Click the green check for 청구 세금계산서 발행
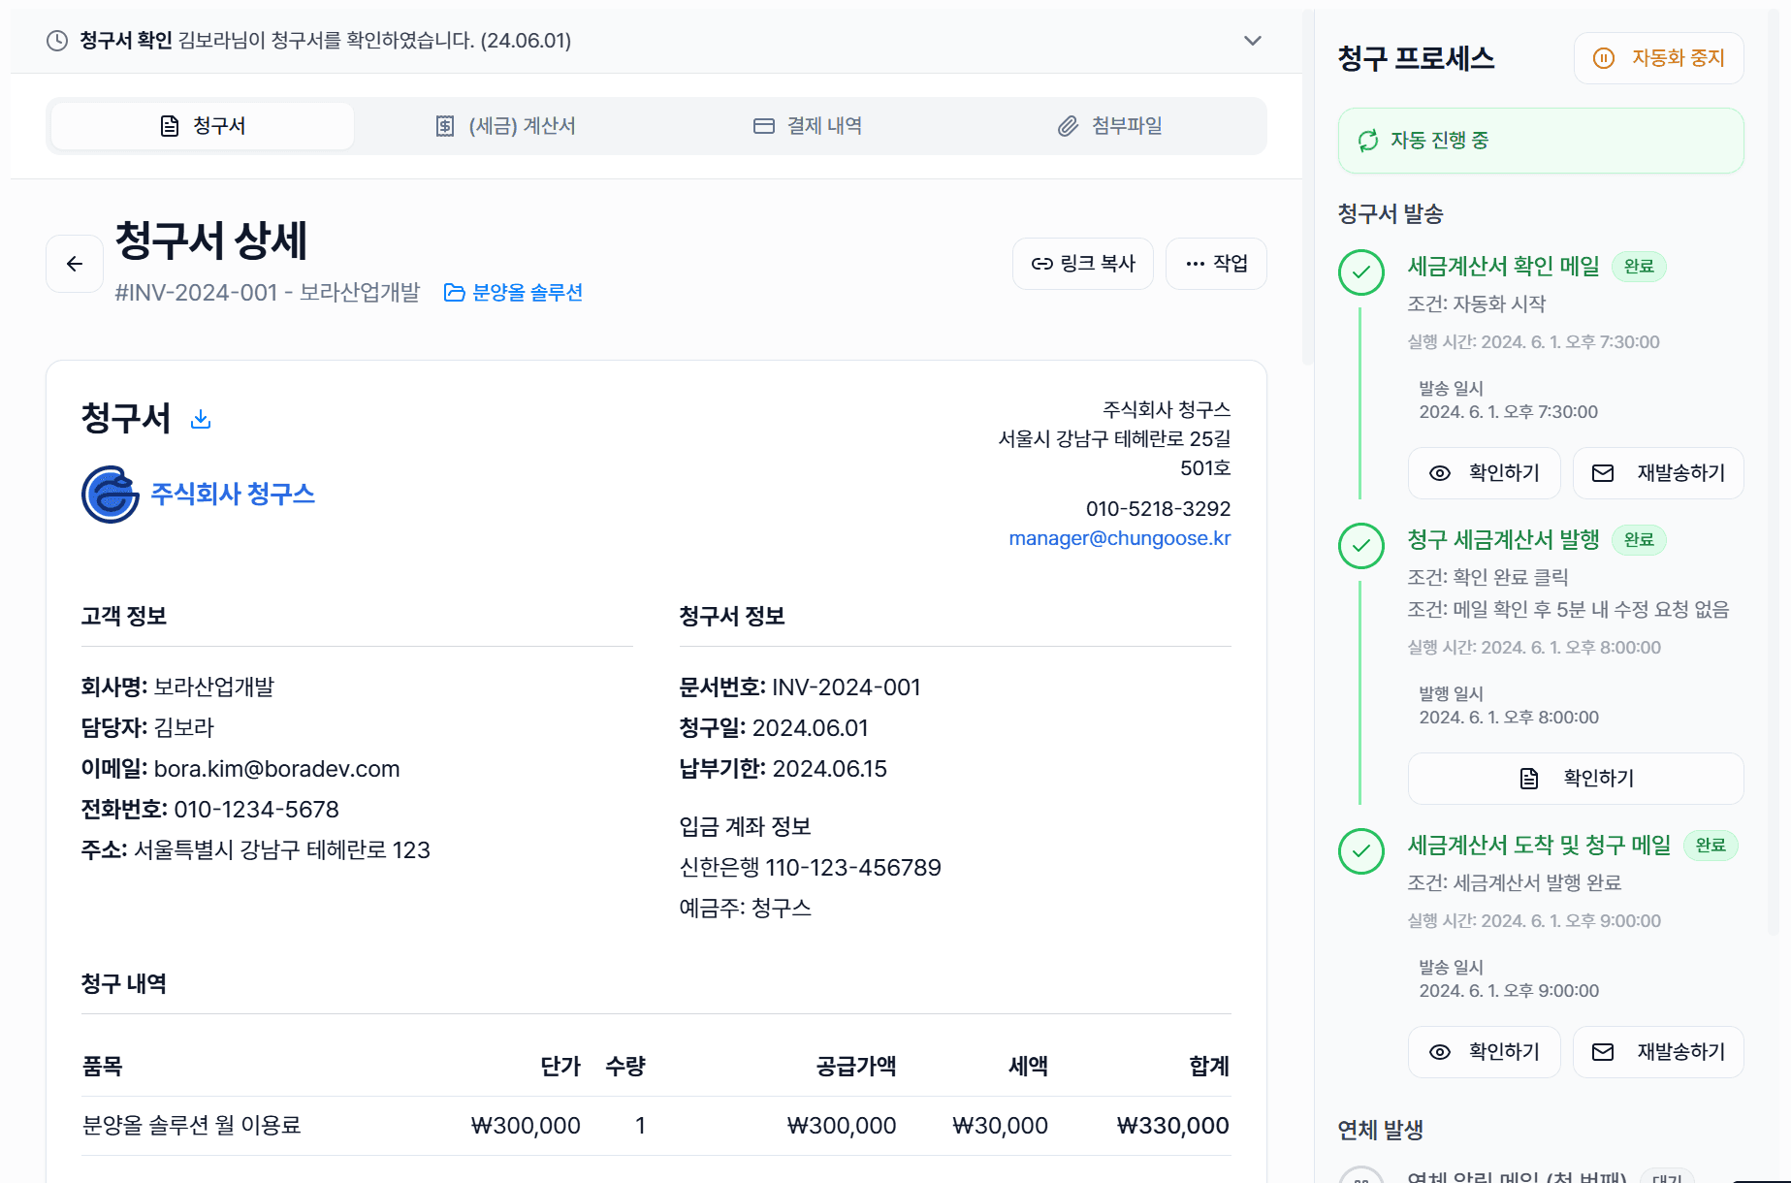Image resolution: width=1791 pixels, height=1183 pixels. tap(1361, 546)
